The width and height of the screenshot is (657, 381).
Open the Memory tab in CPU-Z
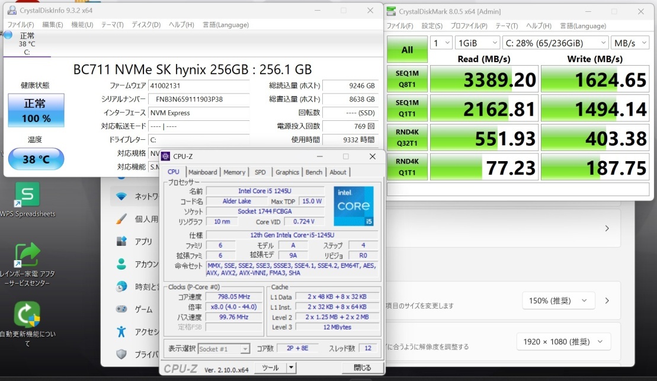[x=234, y=172]
